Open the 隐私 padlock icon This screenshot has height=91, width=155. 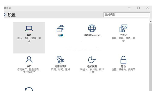click(123, 60)
